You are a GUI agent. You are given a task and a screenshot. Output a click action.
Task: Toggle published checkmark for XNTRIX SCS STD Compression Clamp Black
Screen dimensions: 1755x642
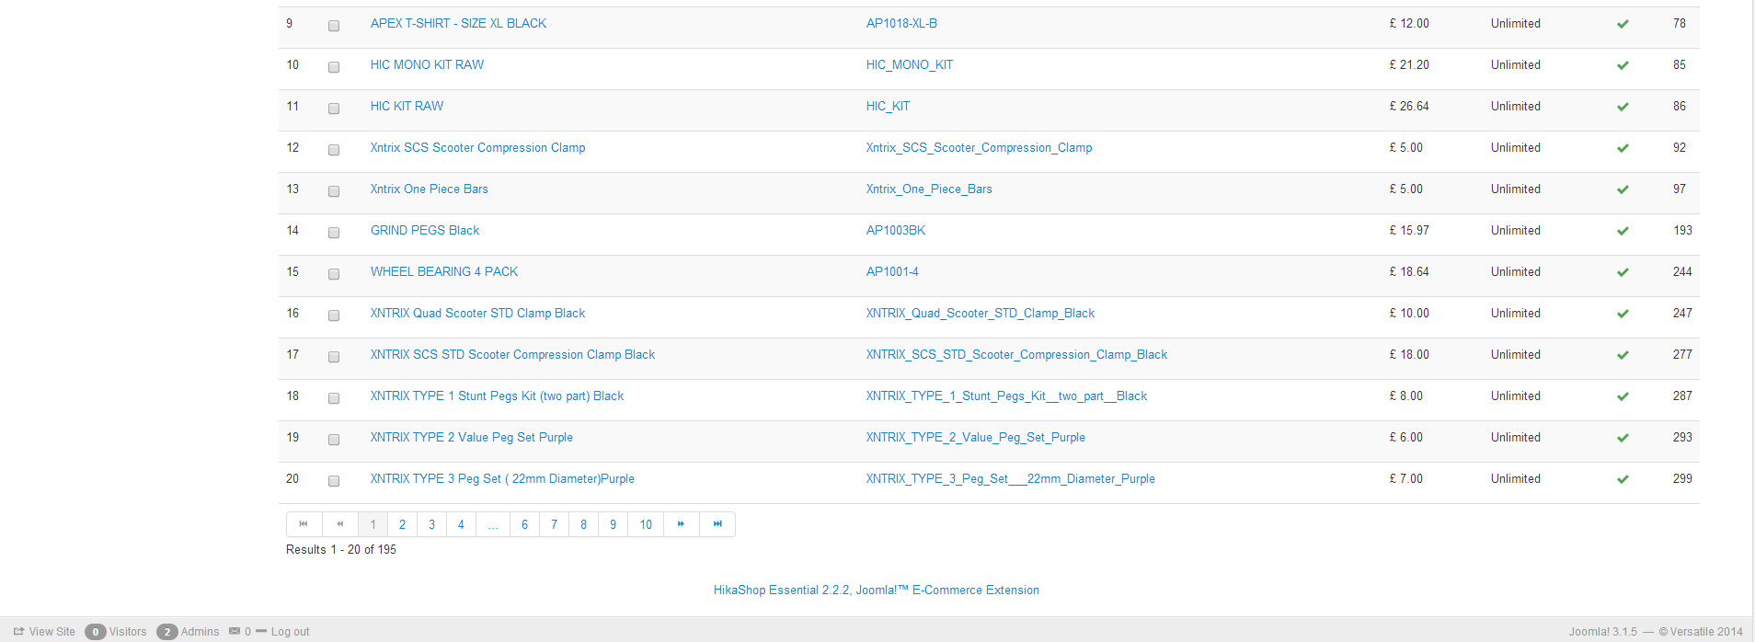click(1623, 355)
